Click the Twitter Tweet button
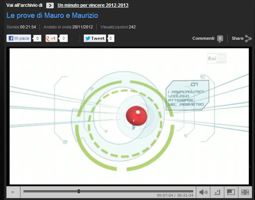The image size is (255, 200). click(x=95, y=38)
